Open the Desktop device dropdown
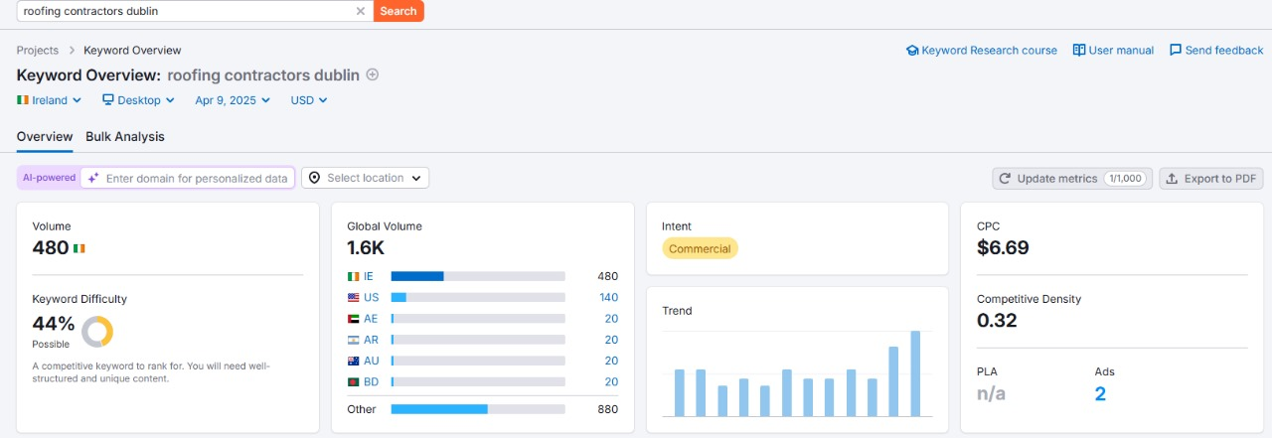Screen dimensions: 1272x438 tap(138, 100)
